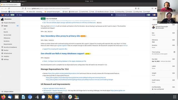Open the 'Geo: Secondary sites proxy to primary site' heading link

pyautogui.click(x=60, y=36)
